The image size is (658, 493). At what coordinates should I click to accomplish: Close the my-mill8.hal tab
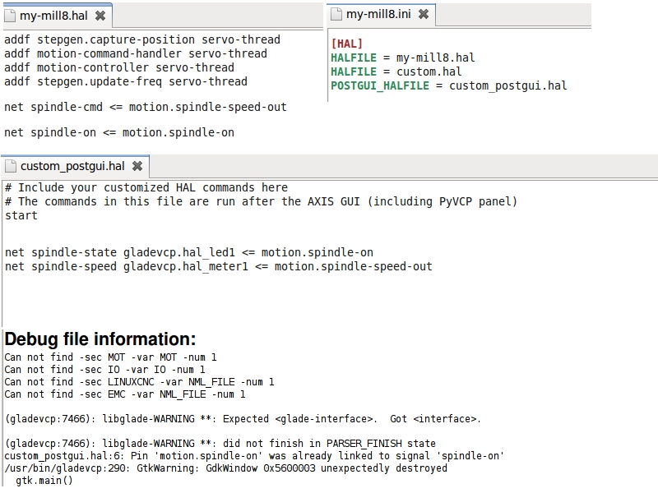pos(100,16)
